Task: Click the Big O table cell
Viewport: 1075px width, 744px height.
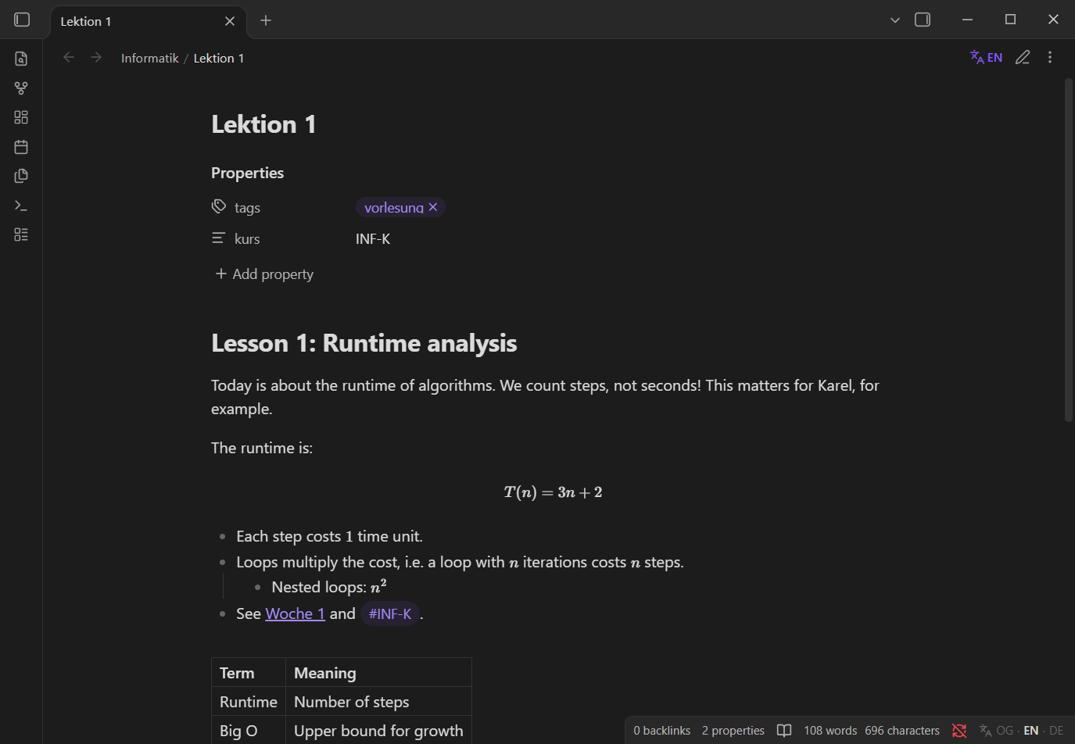Action: point(249,731)
